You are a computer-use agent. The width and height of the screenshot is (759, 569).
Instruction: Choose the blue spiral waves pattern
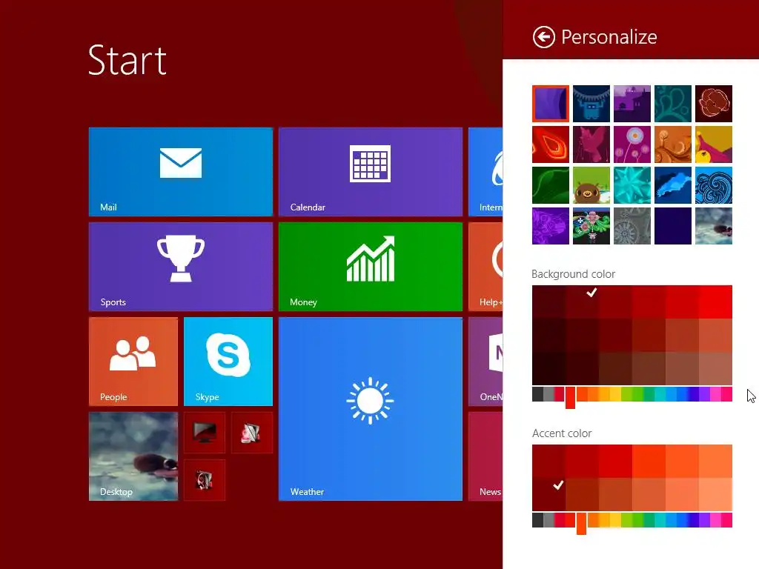714,185
